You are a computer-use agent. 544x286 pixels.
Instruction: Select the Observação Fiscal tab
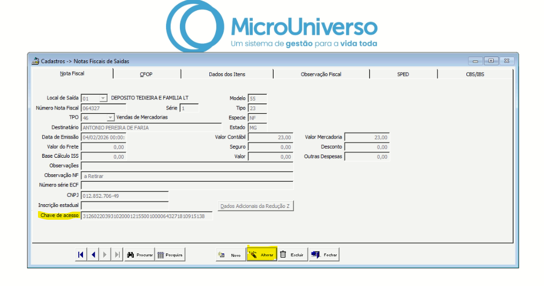coord(321,74)
